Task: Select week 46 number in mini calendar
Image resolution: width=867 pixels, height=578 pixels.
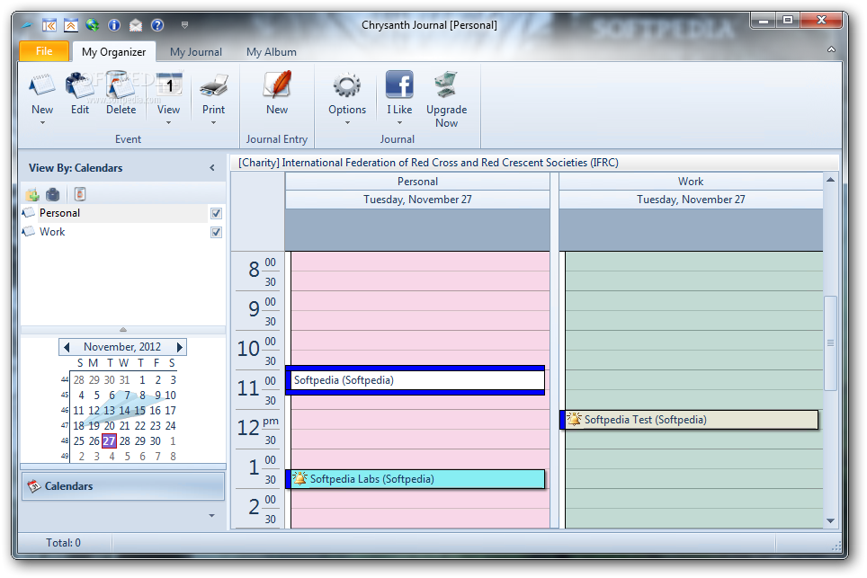Action: pyautogui.click(x=65, y=411)
